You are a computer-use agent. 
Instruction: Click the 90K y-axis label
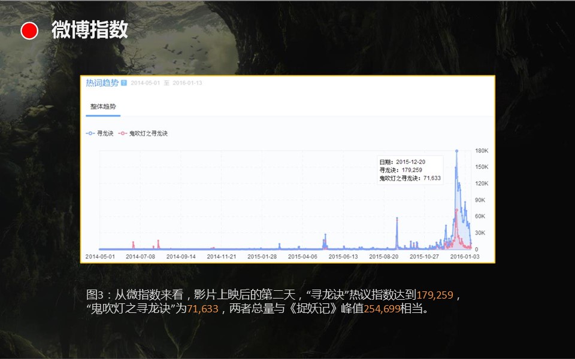click(480, 200)
